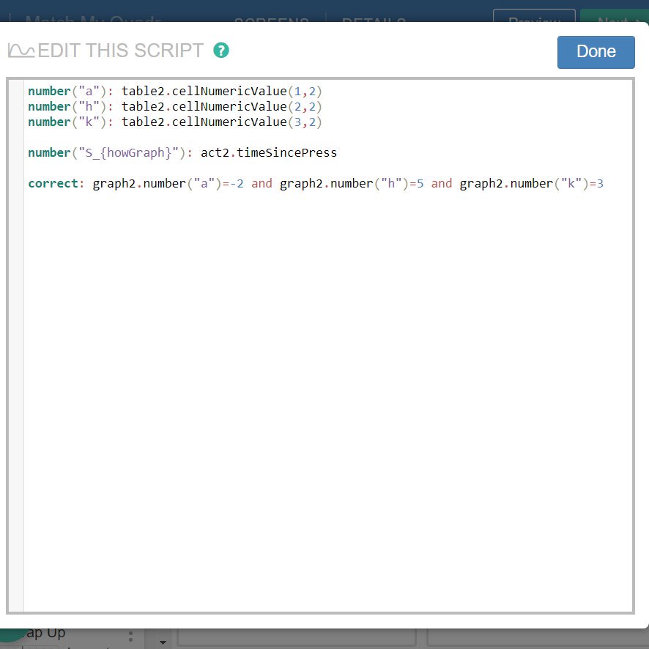Viewport: 649px width, 649px height.
Task: Open the dropdown arrow at bottom bar
Action: coord(163,642)
